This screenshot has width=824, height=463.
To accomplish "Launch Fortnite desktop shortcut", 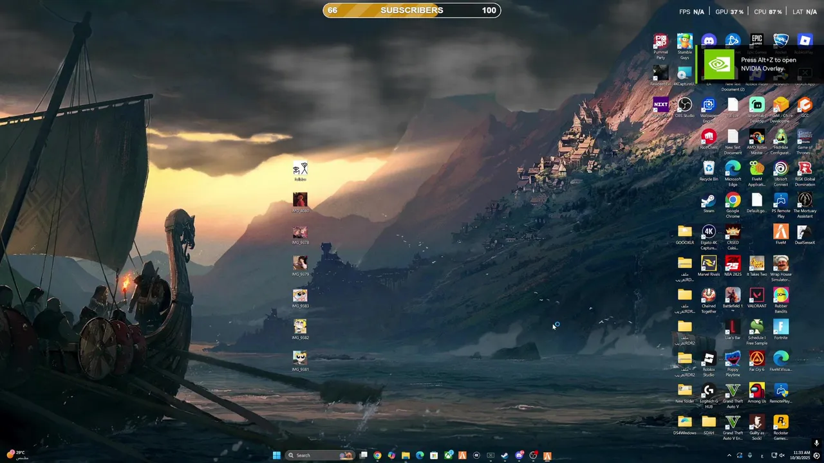I will click(780, 329).
